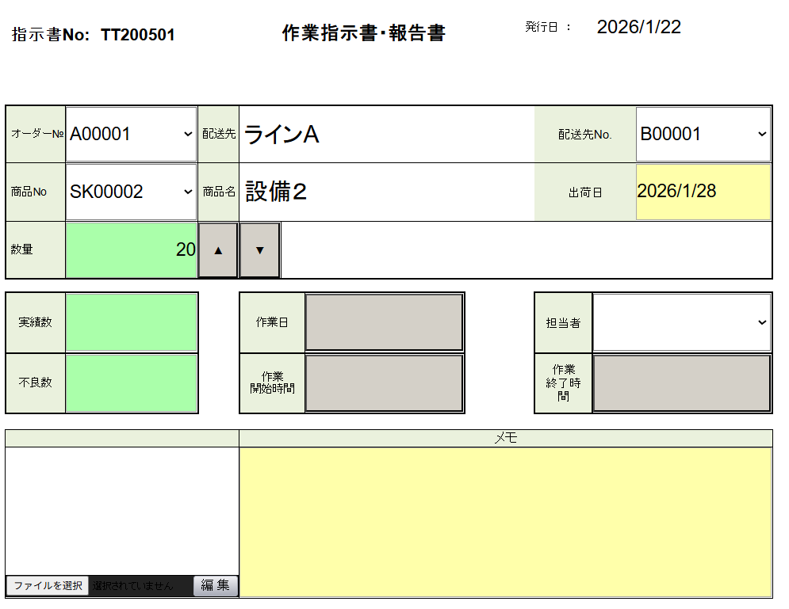Open the 担当者 dropdown list
This screenshot has height=609, width=789.
[682, 322]
